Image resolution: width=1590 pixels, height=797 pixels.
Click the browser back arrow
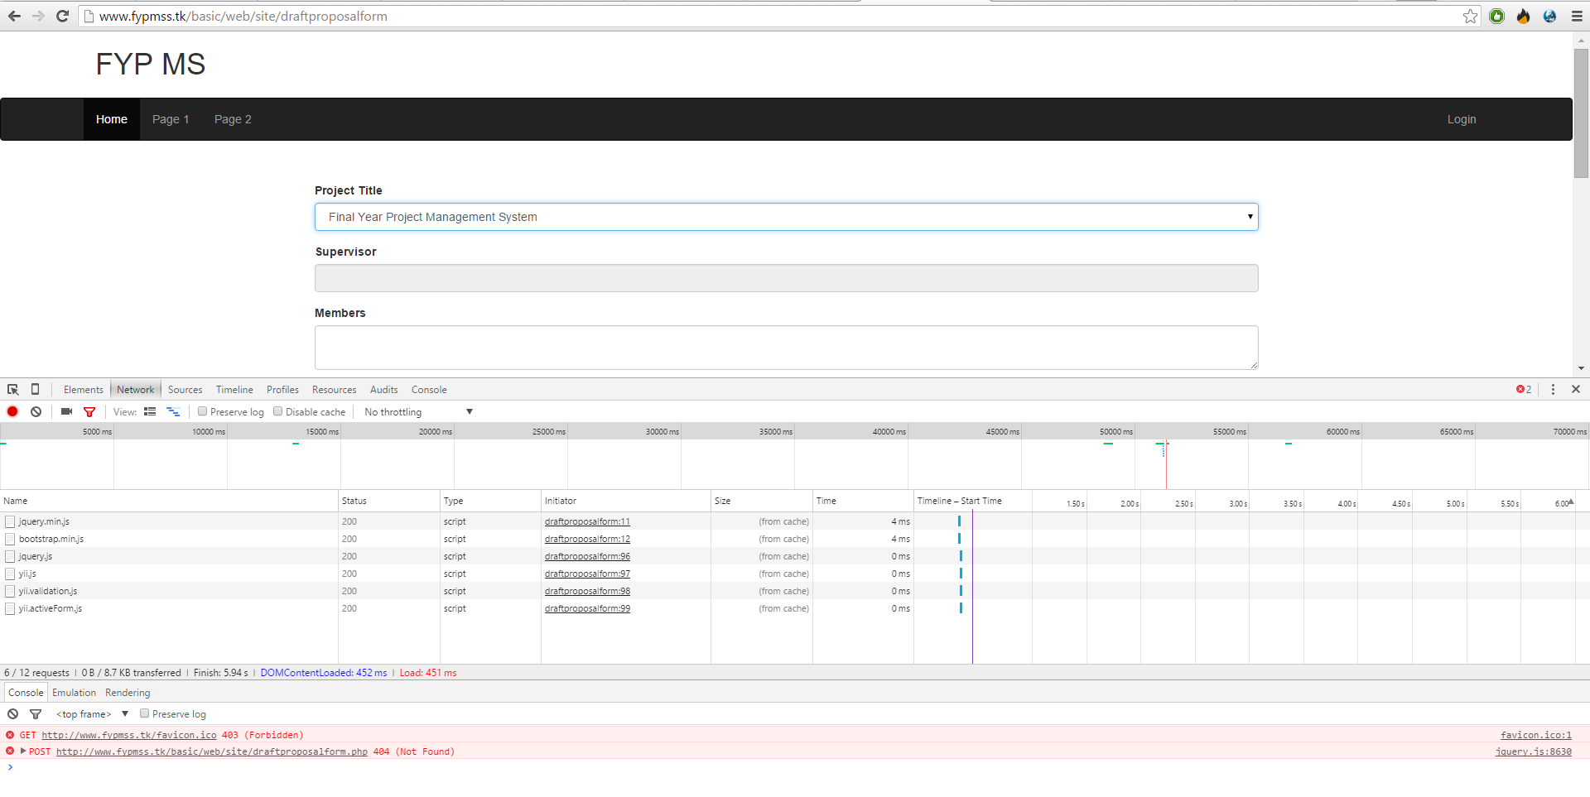(x=14, y=16)
